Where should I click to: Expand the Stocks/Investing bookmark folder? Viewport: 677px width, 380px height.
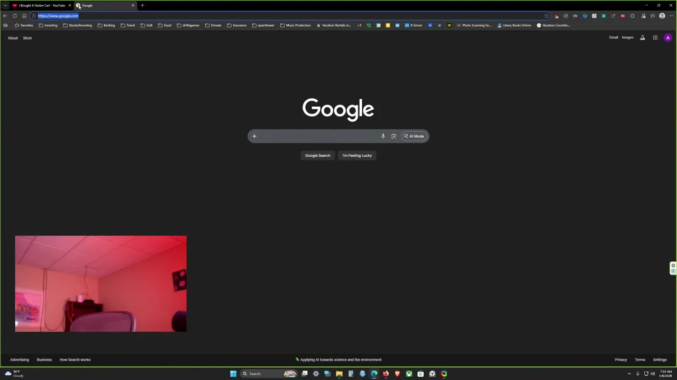point(77,25)
